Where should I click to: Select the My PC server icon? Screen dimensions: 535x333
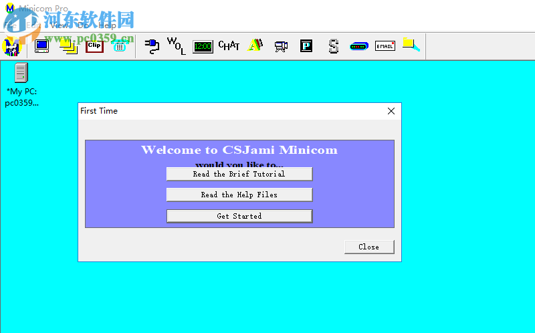[x=21, y=73]
